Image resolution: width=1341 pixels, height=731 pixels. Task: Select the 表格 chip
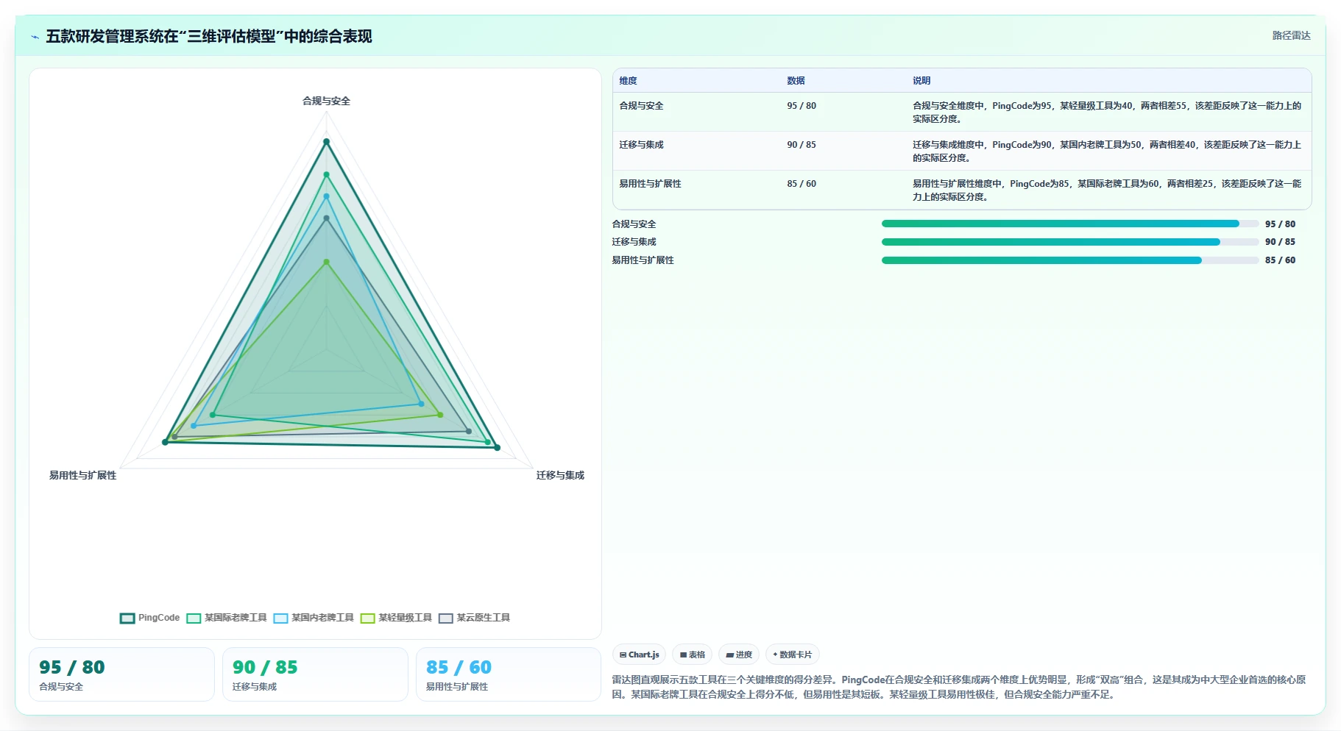tap(693, 655)
